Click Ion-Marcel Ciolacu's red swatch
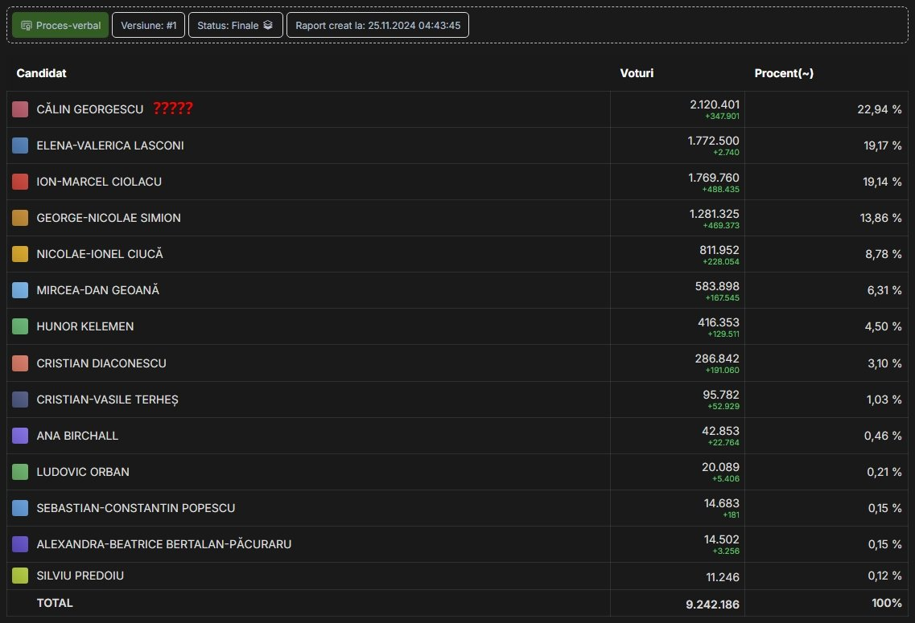This screenshot has width=915, height=623. [20, 182]
